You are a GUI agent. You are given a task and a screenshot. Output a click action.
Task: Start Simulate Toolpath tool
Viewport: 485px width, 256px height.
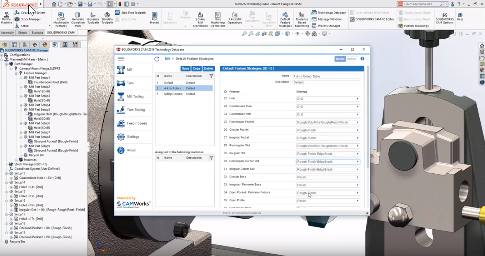click(107, 18)
